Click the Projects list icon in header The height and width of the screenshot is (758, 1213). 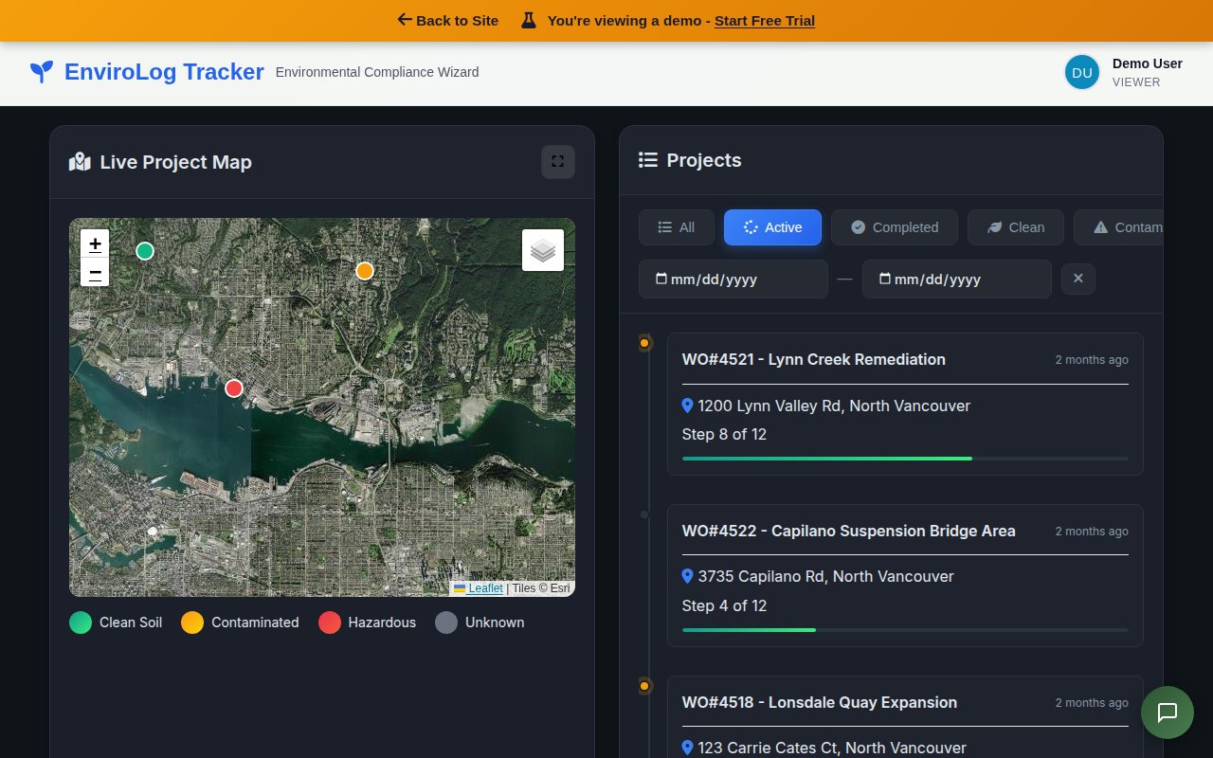[x=648, y=160]
